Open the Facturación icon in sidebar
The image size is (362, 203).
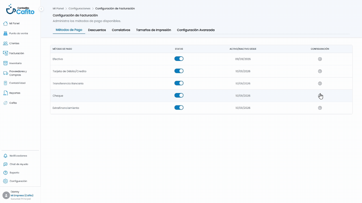click(x=5, y=53)
